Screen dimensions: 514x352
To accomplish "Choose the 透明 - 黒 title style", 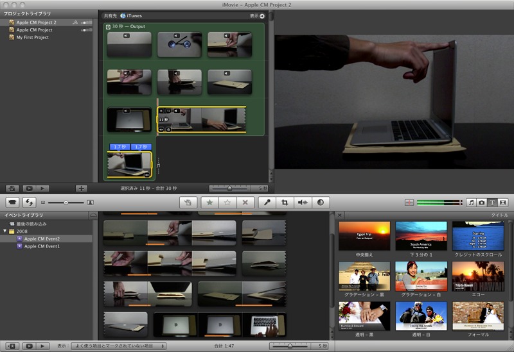I will click(364, 316).
